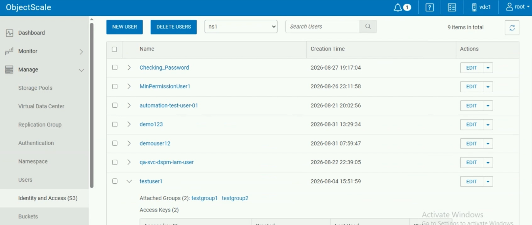Check the automation-test-user-01 row checkbox
Viewport: 532px width, 225px height.
[x=115, y=105]
